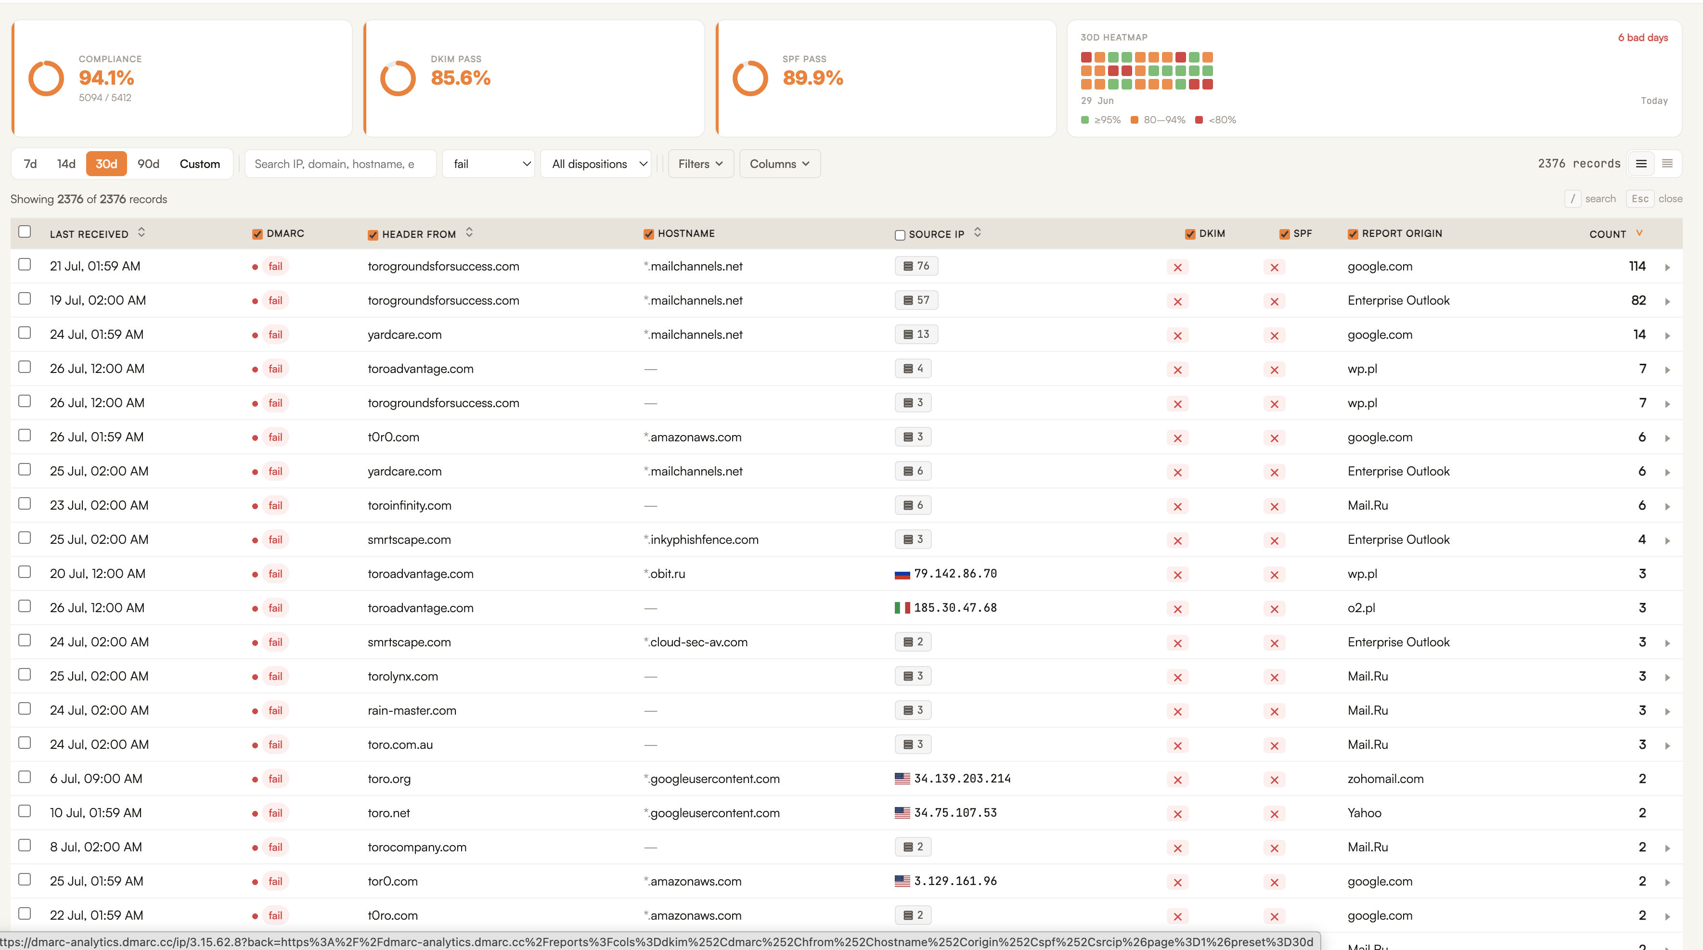Open IP link 3.129.161.96
The image size is (1703, 950).
tap(955, 881)
